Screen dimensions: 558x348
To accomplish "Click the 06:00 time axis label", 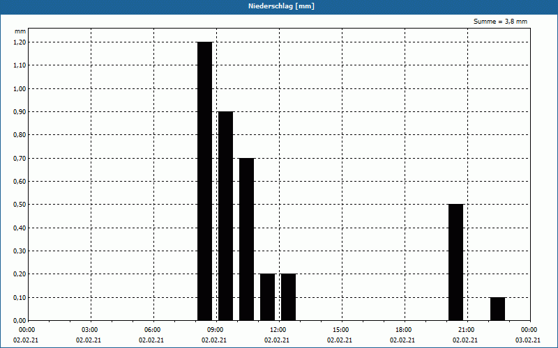I will (152, 330).
